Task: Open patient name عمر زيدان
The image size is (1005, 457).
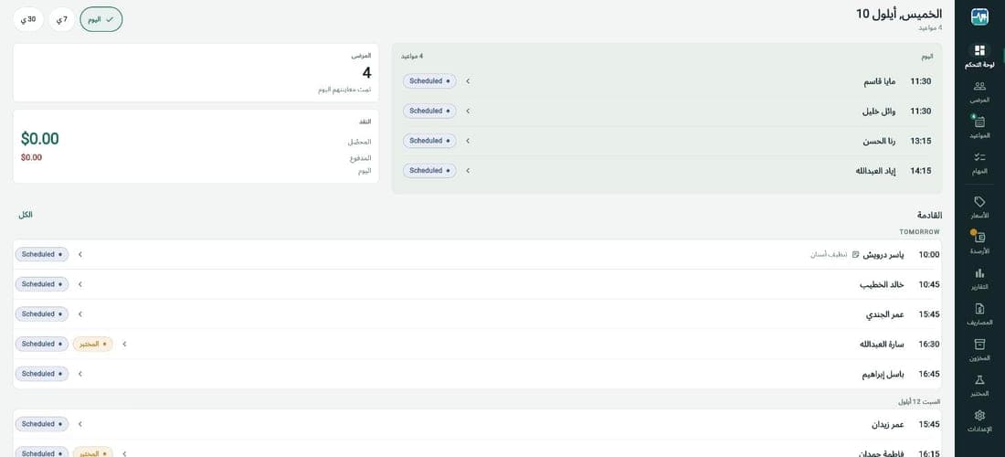Action: (x=888, y=424)
